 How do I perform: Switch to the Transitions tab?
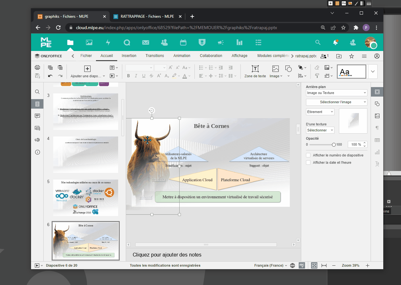155,56
